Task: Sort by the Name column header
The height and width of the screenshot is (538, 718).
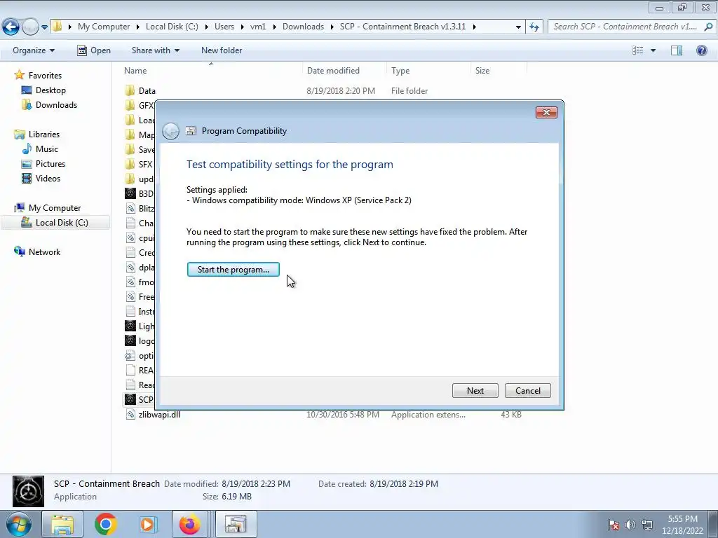Action: [210, 71]
